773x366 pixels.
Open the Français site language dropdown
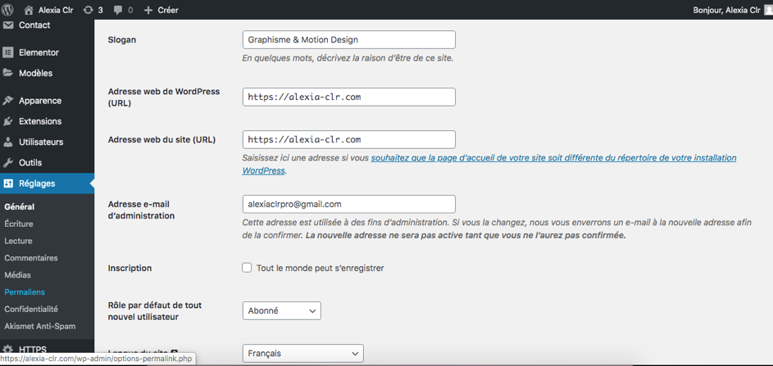[x=302, y=353]
